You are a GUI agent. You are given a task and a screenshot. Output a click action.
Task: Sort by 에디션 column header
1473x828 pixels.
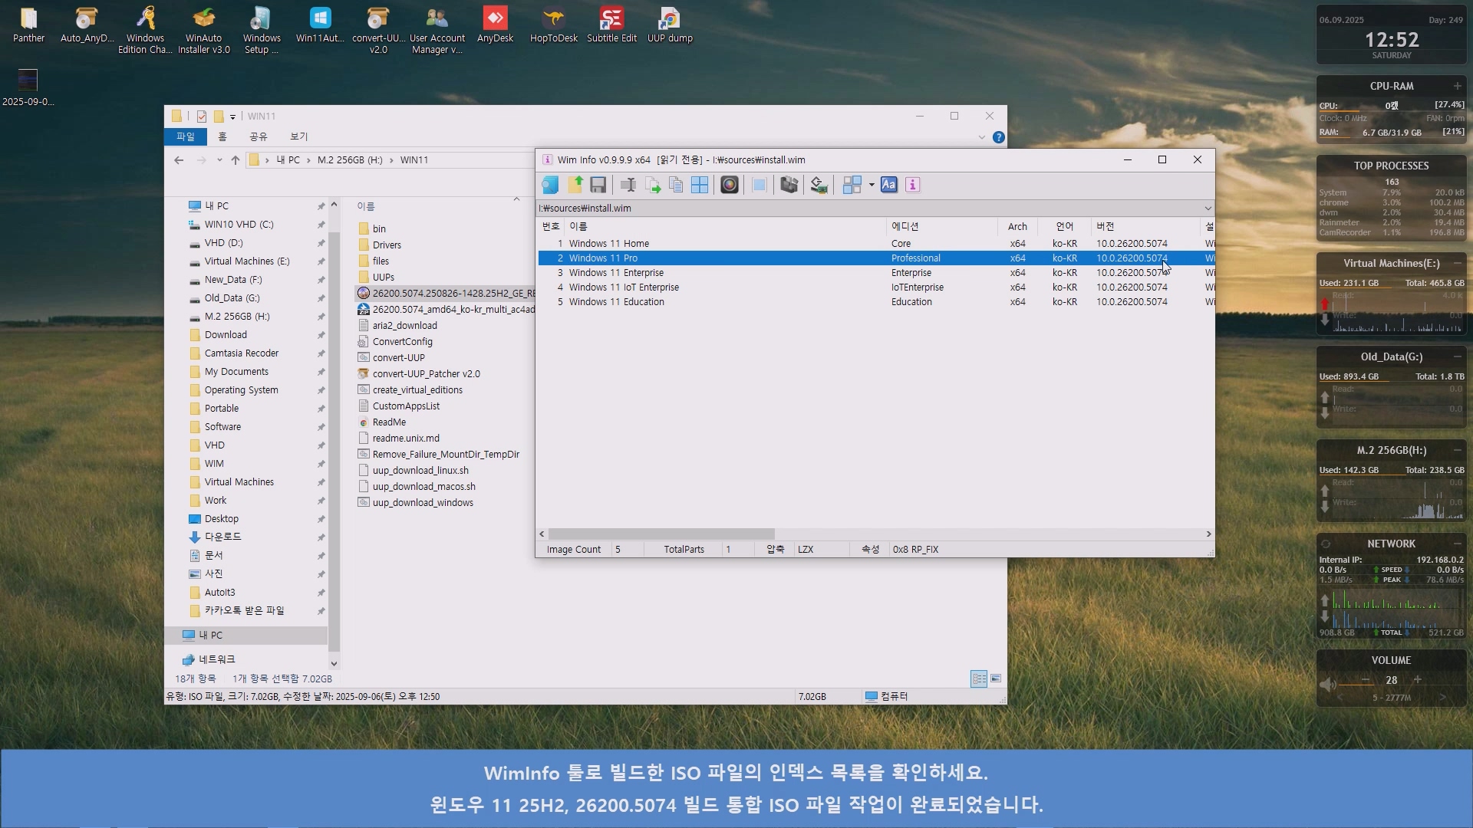click(941, 227)
